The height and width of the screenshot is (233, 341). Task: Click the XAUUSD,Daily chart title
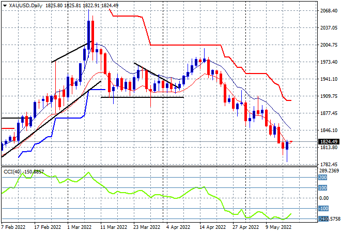26,6
